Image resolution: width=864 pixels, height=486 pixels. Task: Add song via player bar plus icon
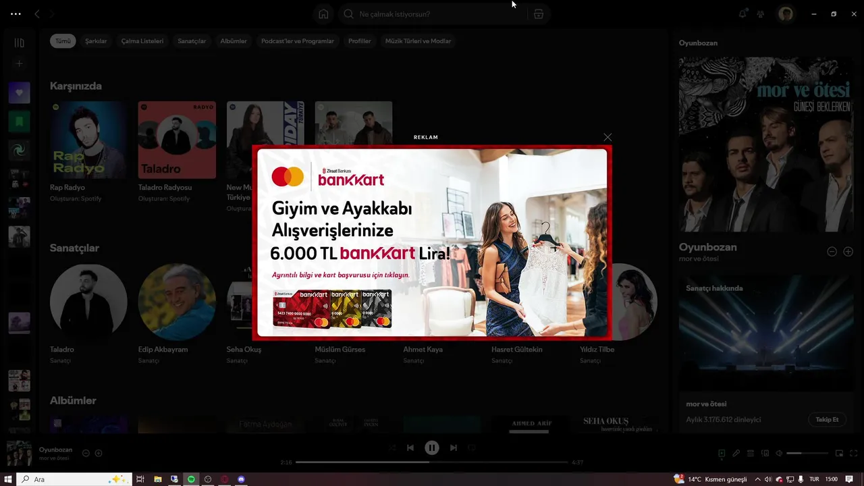[99, 454]
